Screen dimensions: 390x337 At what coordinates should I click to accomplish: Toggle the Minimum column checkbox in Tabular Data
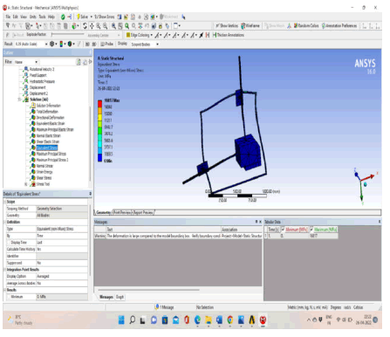283,230
